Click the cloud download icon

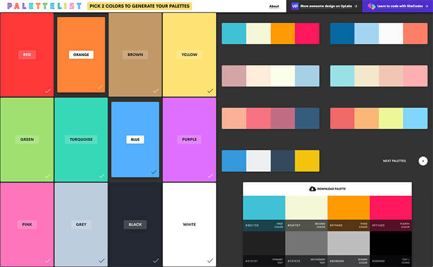pyautogui.click(x=312, y=189)
